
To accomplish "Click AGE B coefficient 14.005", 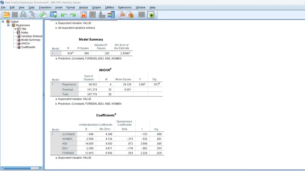I will pyautogui.click(x=89, y=144).
